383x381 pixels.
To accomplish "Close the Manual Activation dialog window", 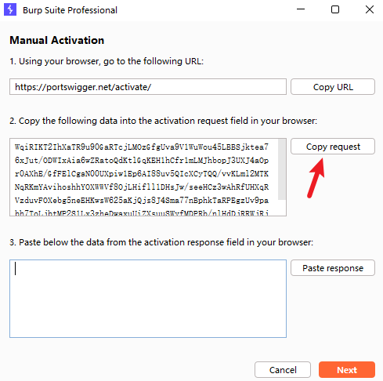I will (370, 9).
